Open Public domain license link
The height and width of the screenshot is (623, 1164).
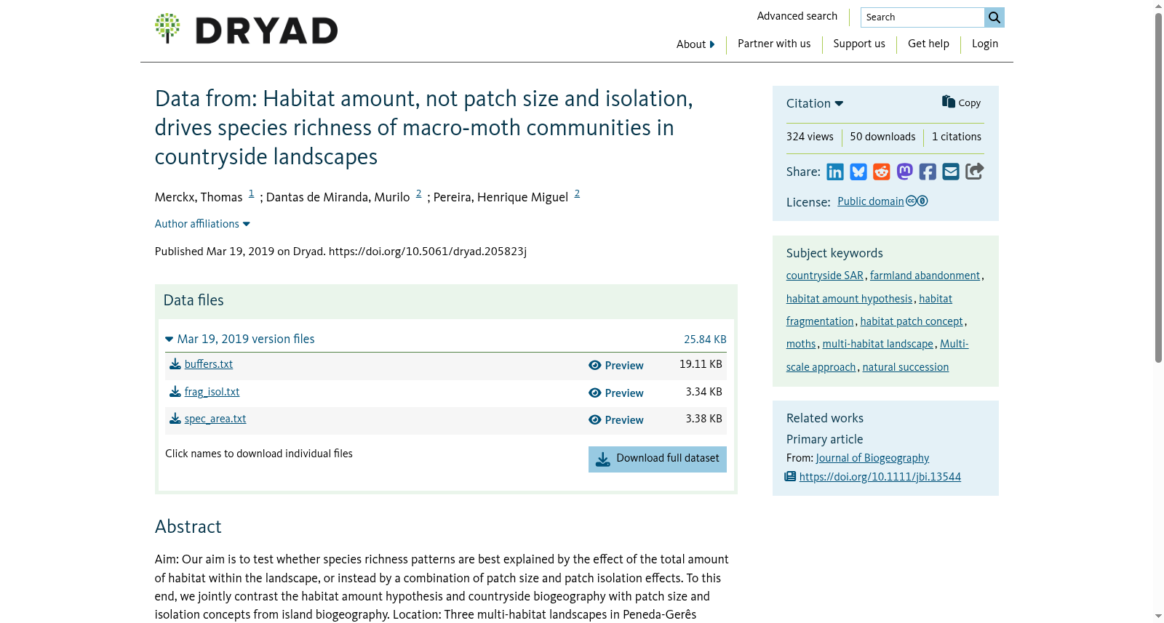click(871, 201)
